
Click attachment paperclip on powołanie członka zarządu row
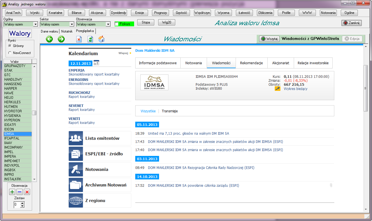(x=331, y=185)
